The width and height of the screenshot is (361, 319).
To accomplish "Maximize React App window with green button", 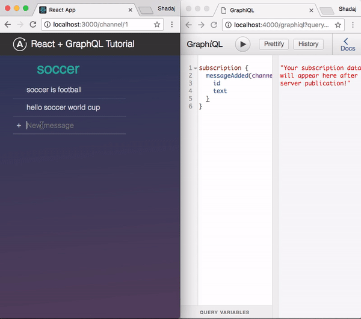I will [25, 8].
